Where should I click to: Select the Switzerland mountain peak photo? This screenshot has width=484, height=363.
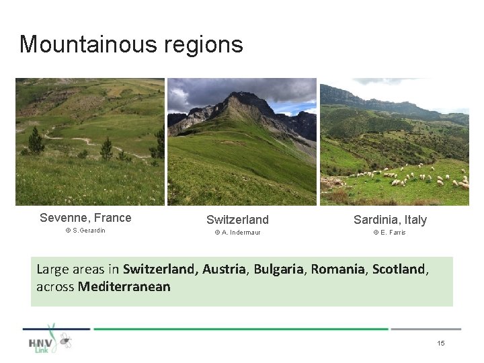[x=241, y=142]
